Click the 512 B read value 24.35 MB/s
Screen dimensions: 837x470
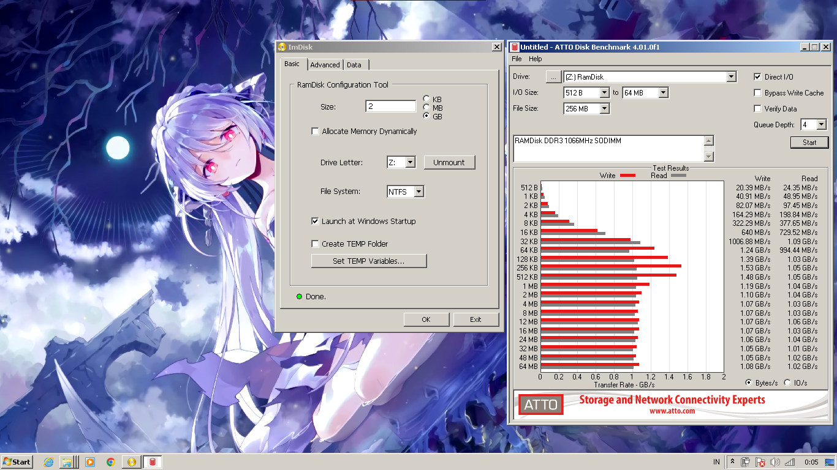coord(800,187)
